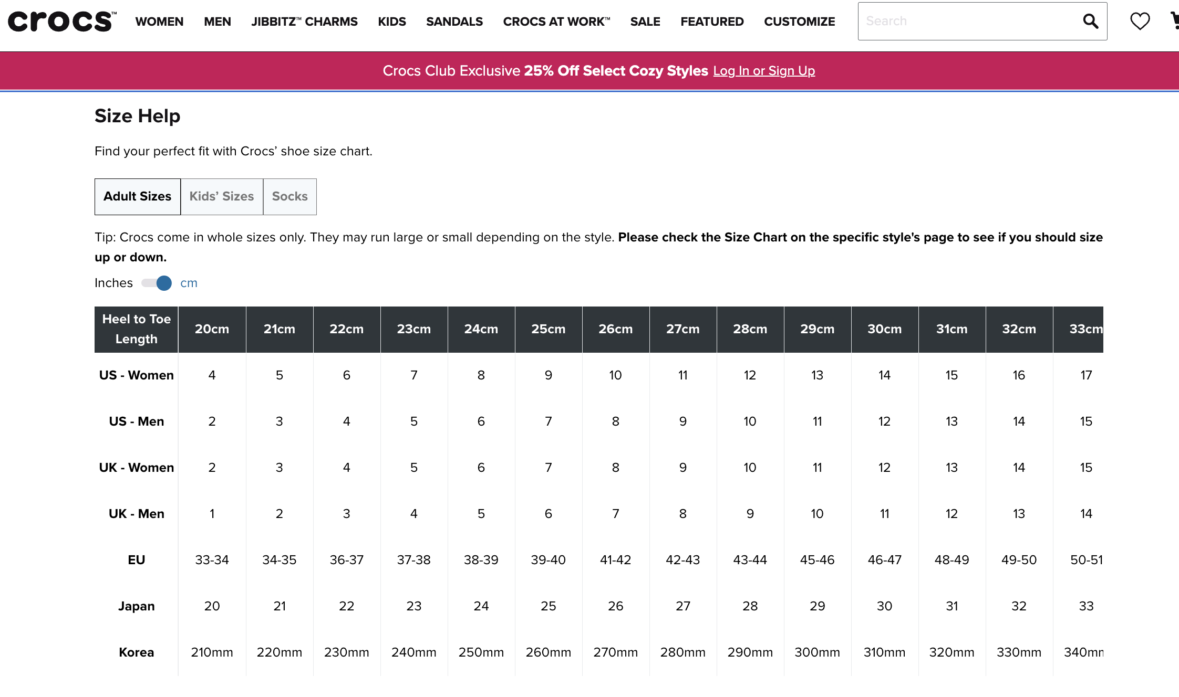This screenshot has width=1179, height=697.
Task: Go to the Sale section
Action: click(645, 22)
